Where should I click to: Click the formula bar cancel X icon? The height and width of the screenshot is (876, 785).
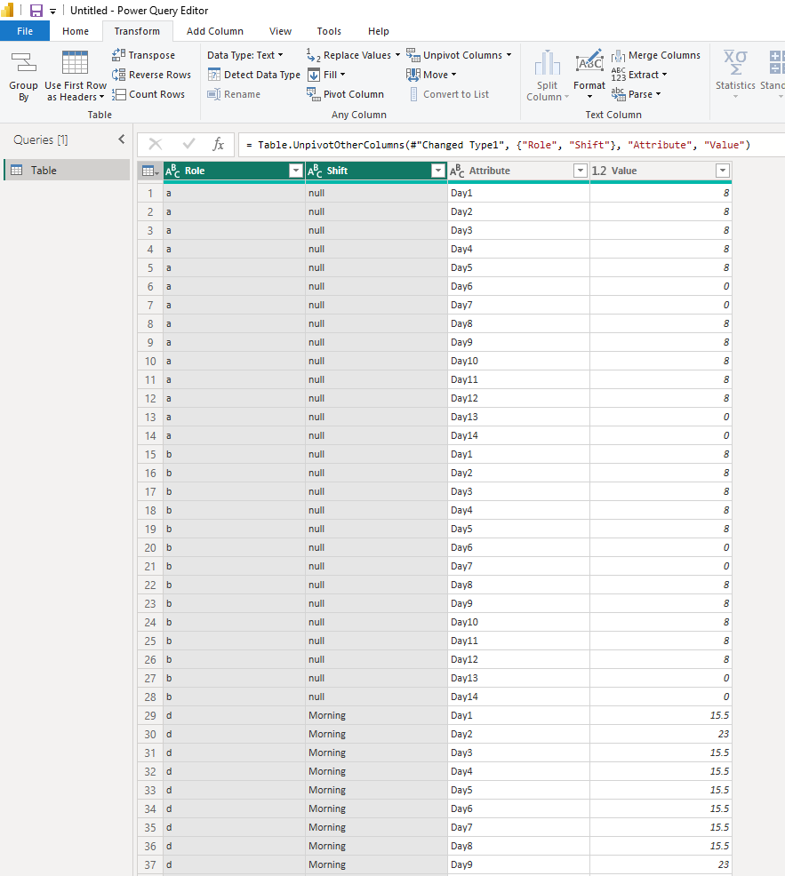tap(156, 145)
